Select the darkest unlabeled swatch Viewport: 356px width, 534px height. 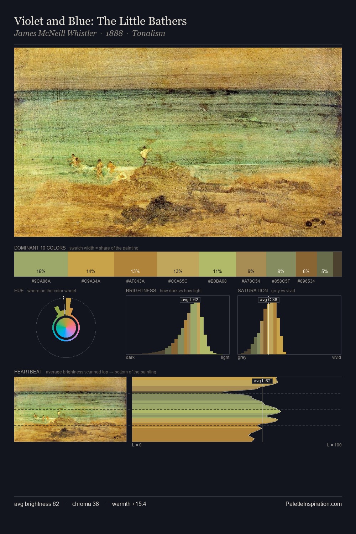(x=337, y=264)
